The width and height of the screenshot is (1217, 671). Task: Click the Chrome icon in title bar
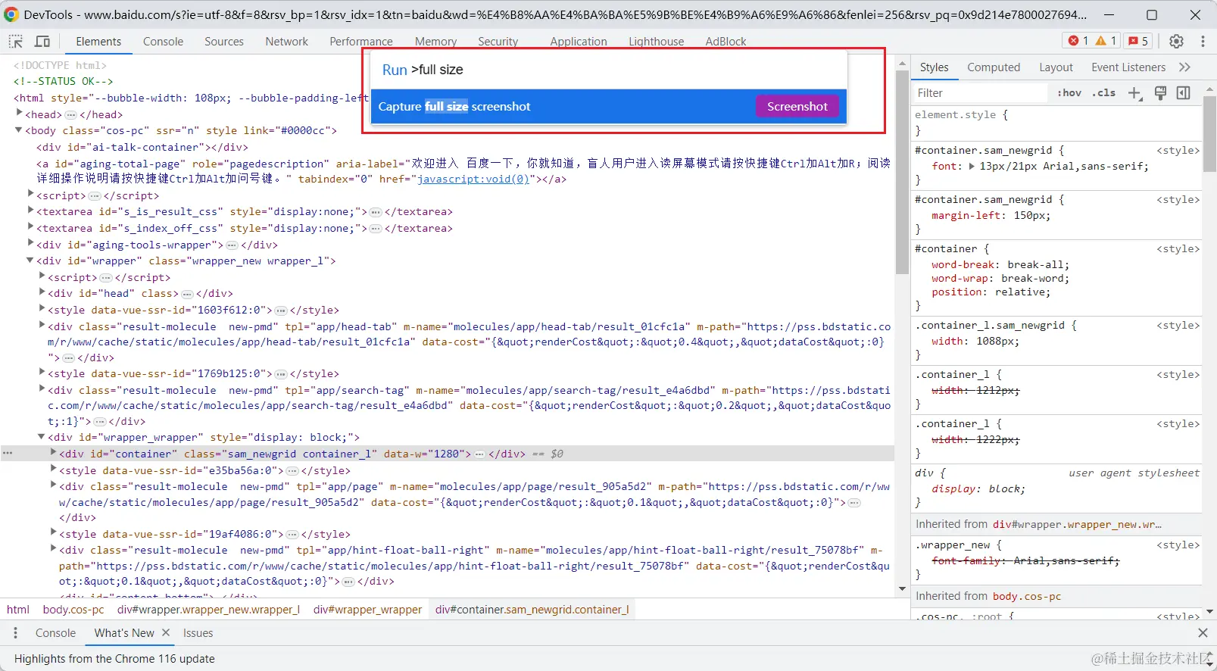[x=11, y=14]
